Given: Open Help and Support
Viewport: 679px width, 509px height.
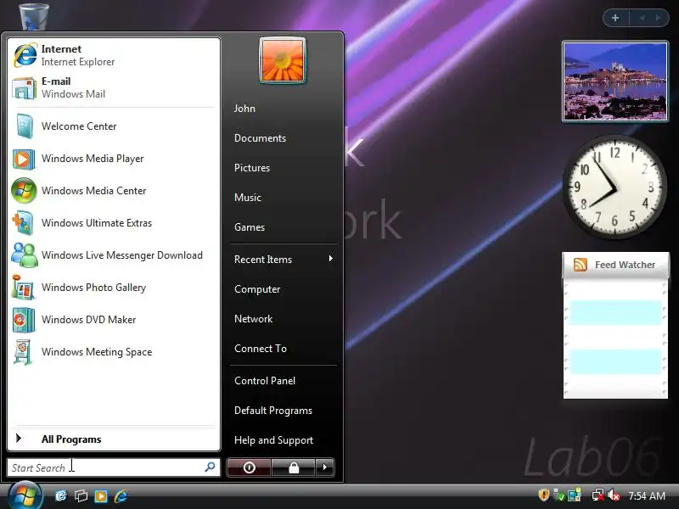Looking at the screenshot, I should tap(273, 440).
